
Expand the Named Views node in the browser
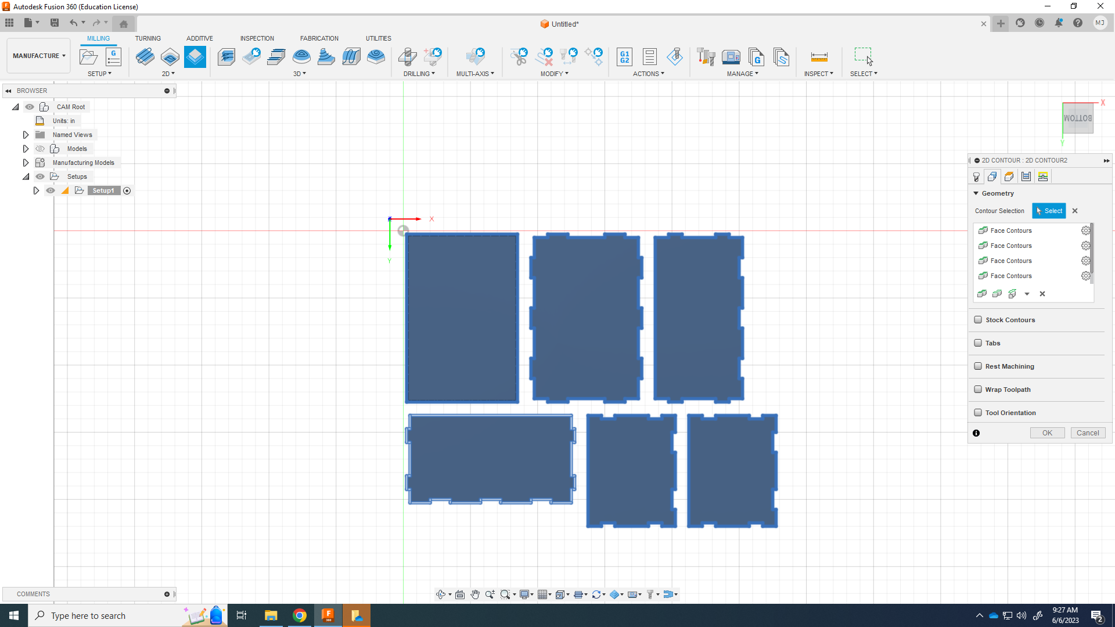pyautogui.click(x=26, y=134)
